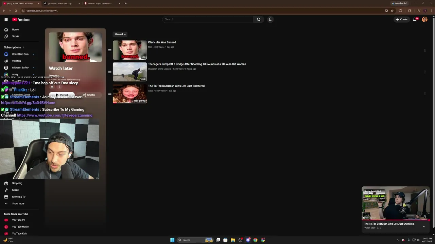Open Discord from the taskbar

pyautogui.click(x=248, y=240)
